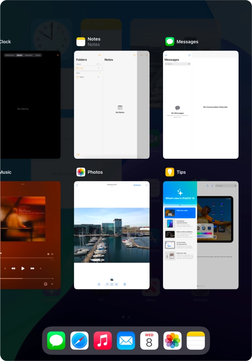Open Calendar icon showing WED 8
Image resolution: width=252 pixels, height=361 pixels.
click(149, 340)
